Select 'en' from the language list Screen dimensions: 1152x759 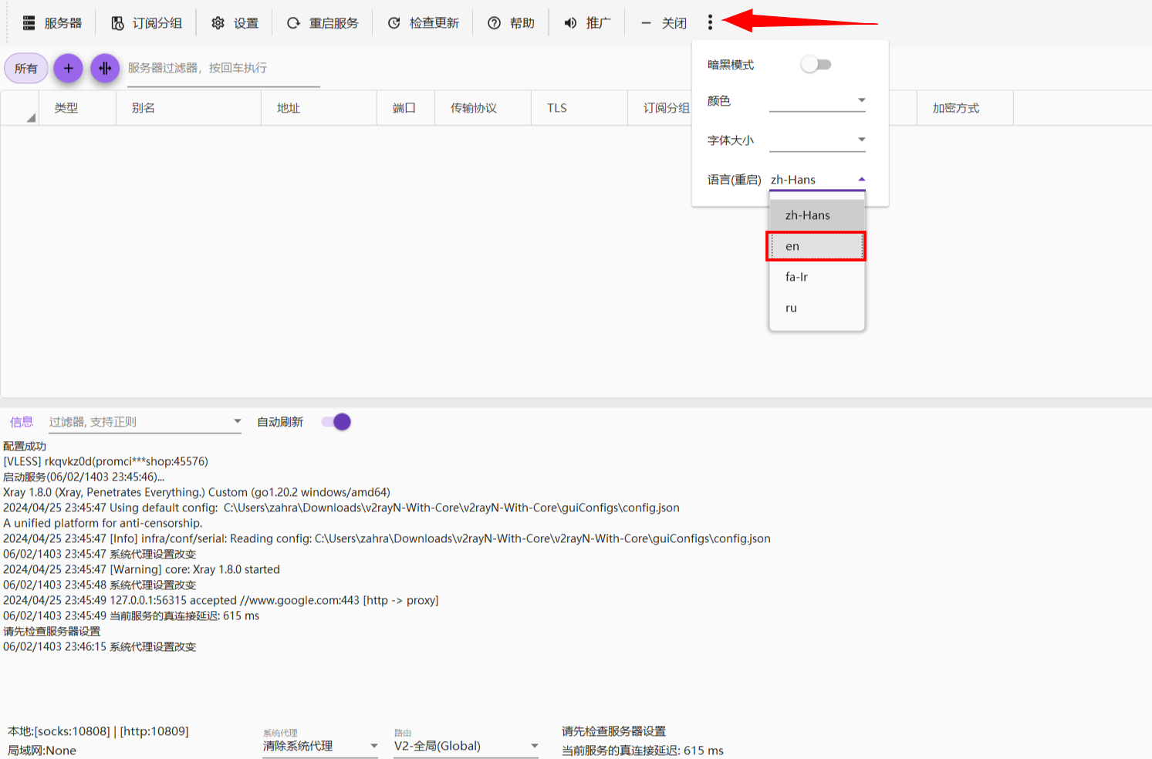coord(816,246)
